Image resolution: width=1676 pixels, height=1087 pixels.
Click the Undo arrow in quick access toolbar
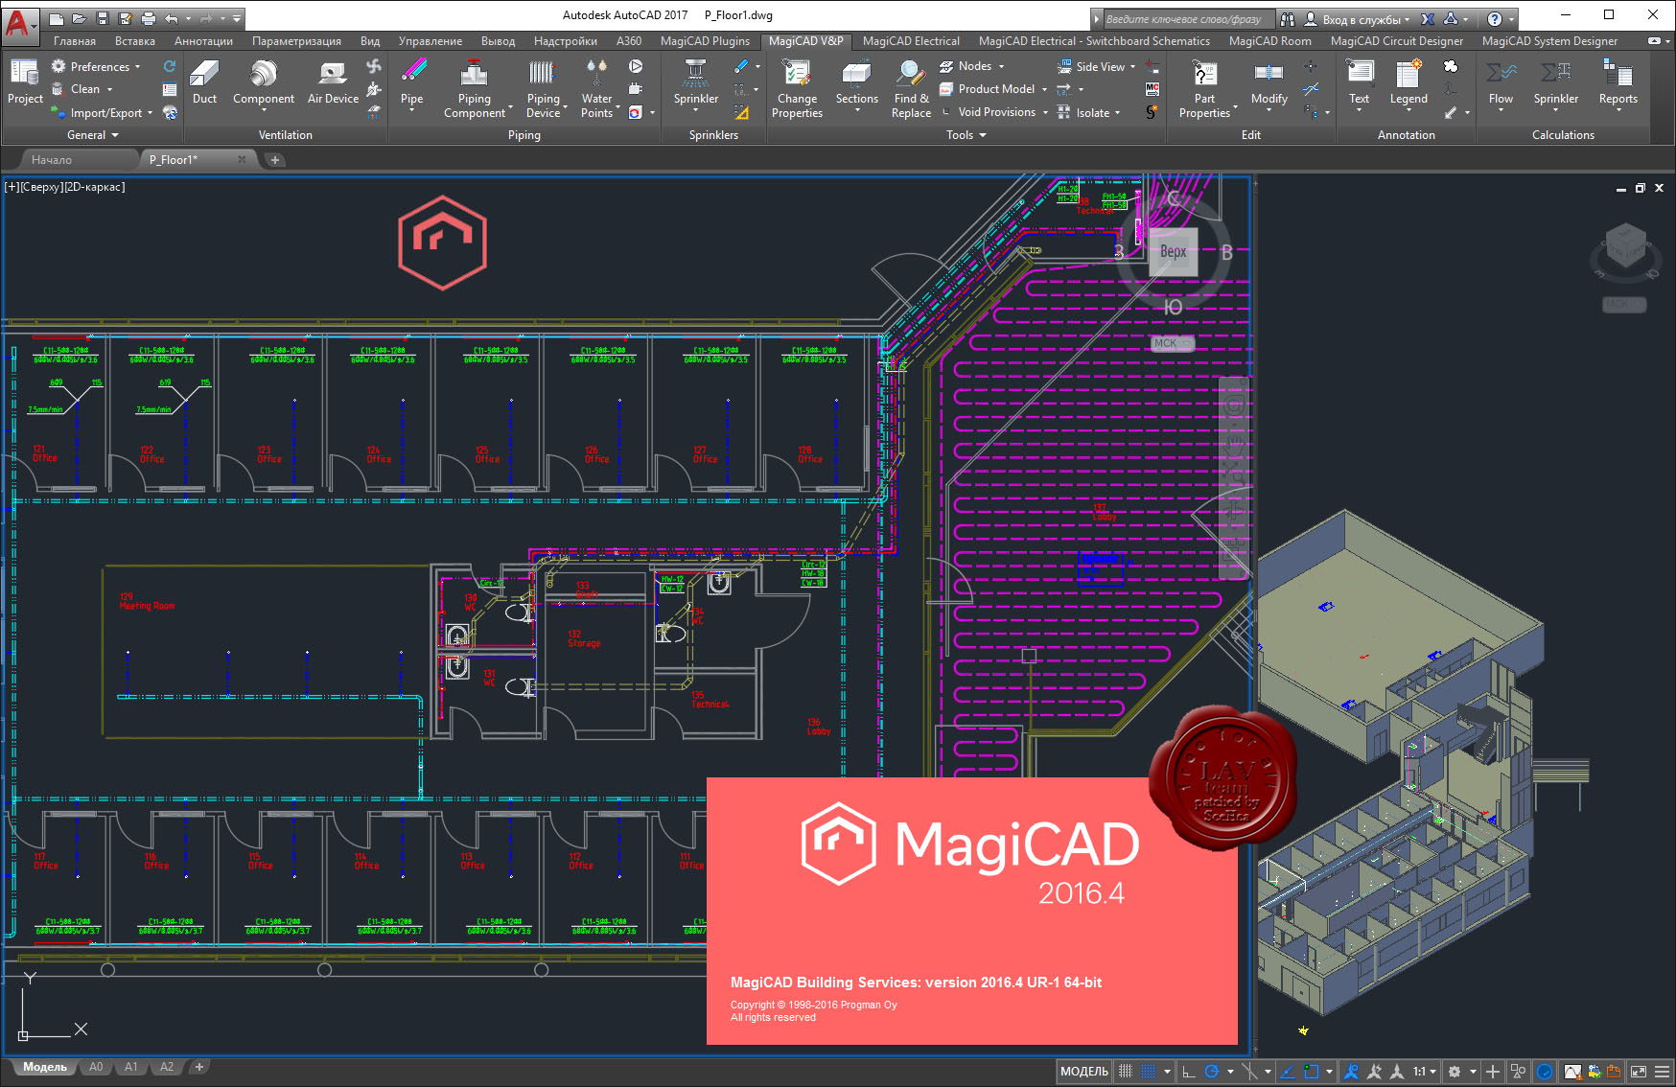click(172, 18)
